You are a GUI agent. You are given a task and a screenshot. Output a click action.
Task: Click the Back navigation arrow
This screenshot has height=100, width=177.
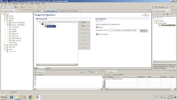click(x=43, y=7)
